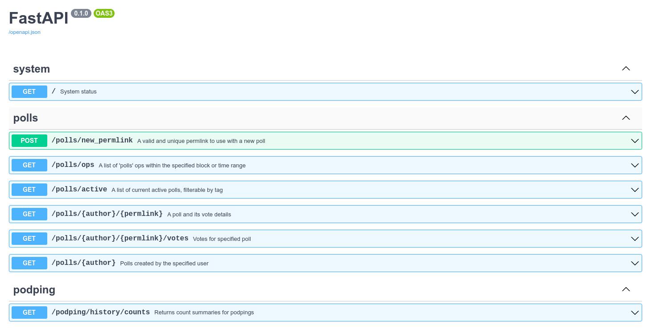Click 'A valid and unique permlink' description

[201, 141]
